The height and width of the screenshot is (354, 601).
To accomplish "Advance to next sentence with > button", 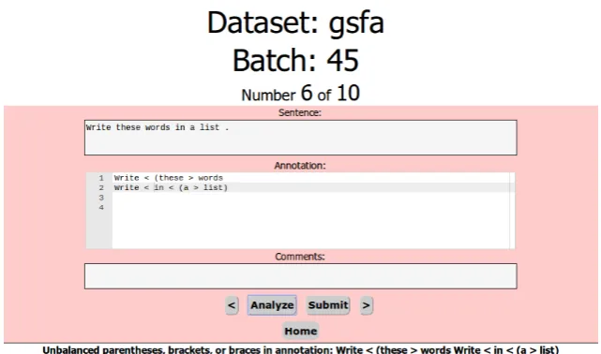I will pyautogui.click(x=366, y=305).
